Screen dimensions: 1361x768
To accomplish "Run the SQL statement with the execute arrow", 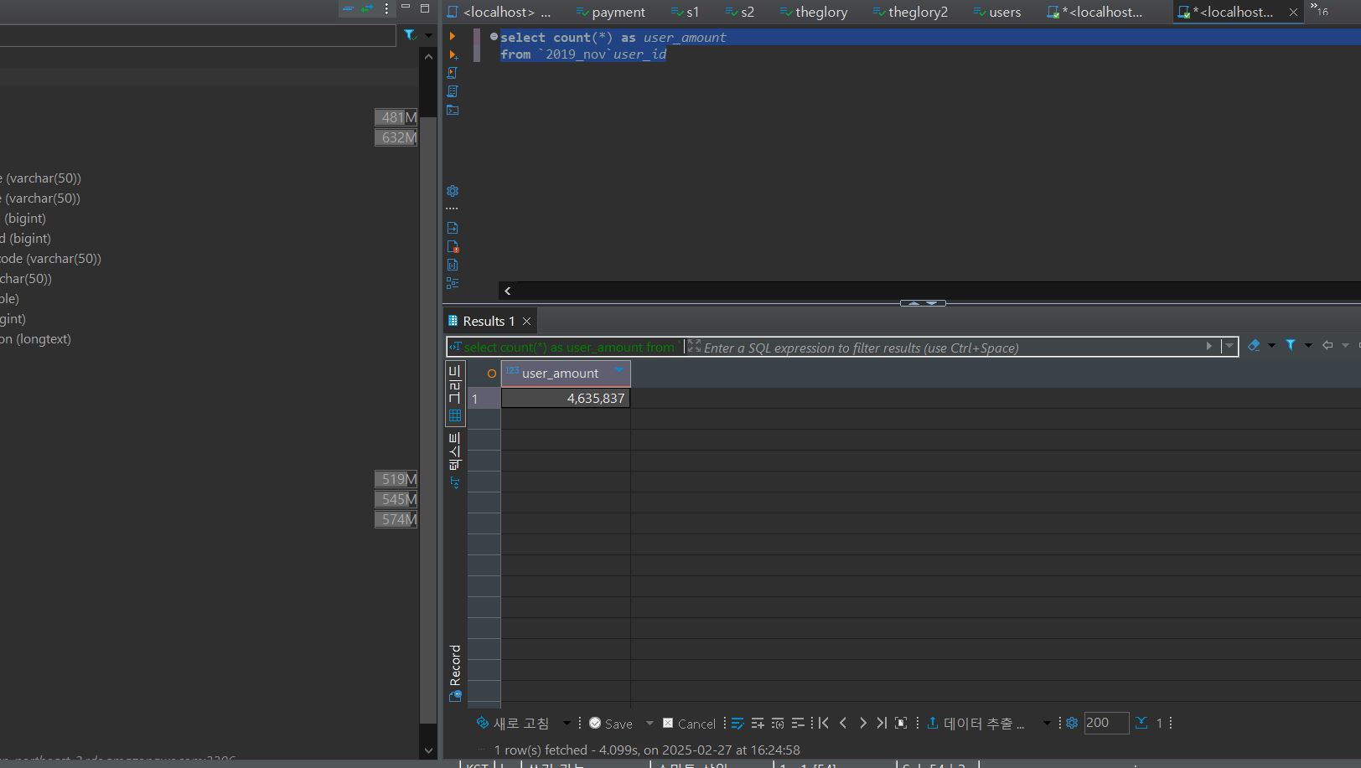I will (x=453, y=36).
